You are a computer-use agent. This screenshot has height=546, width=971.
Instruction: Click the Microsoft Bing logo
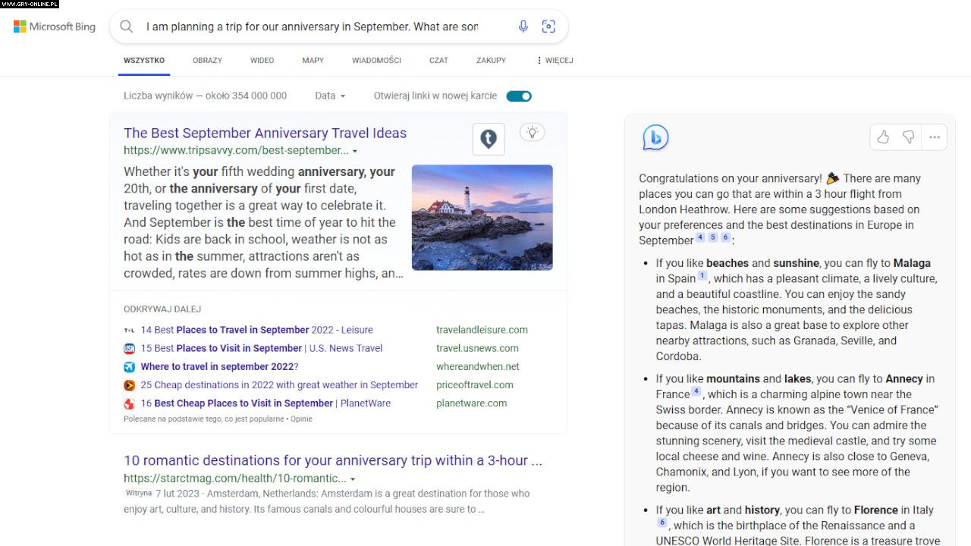55,27
